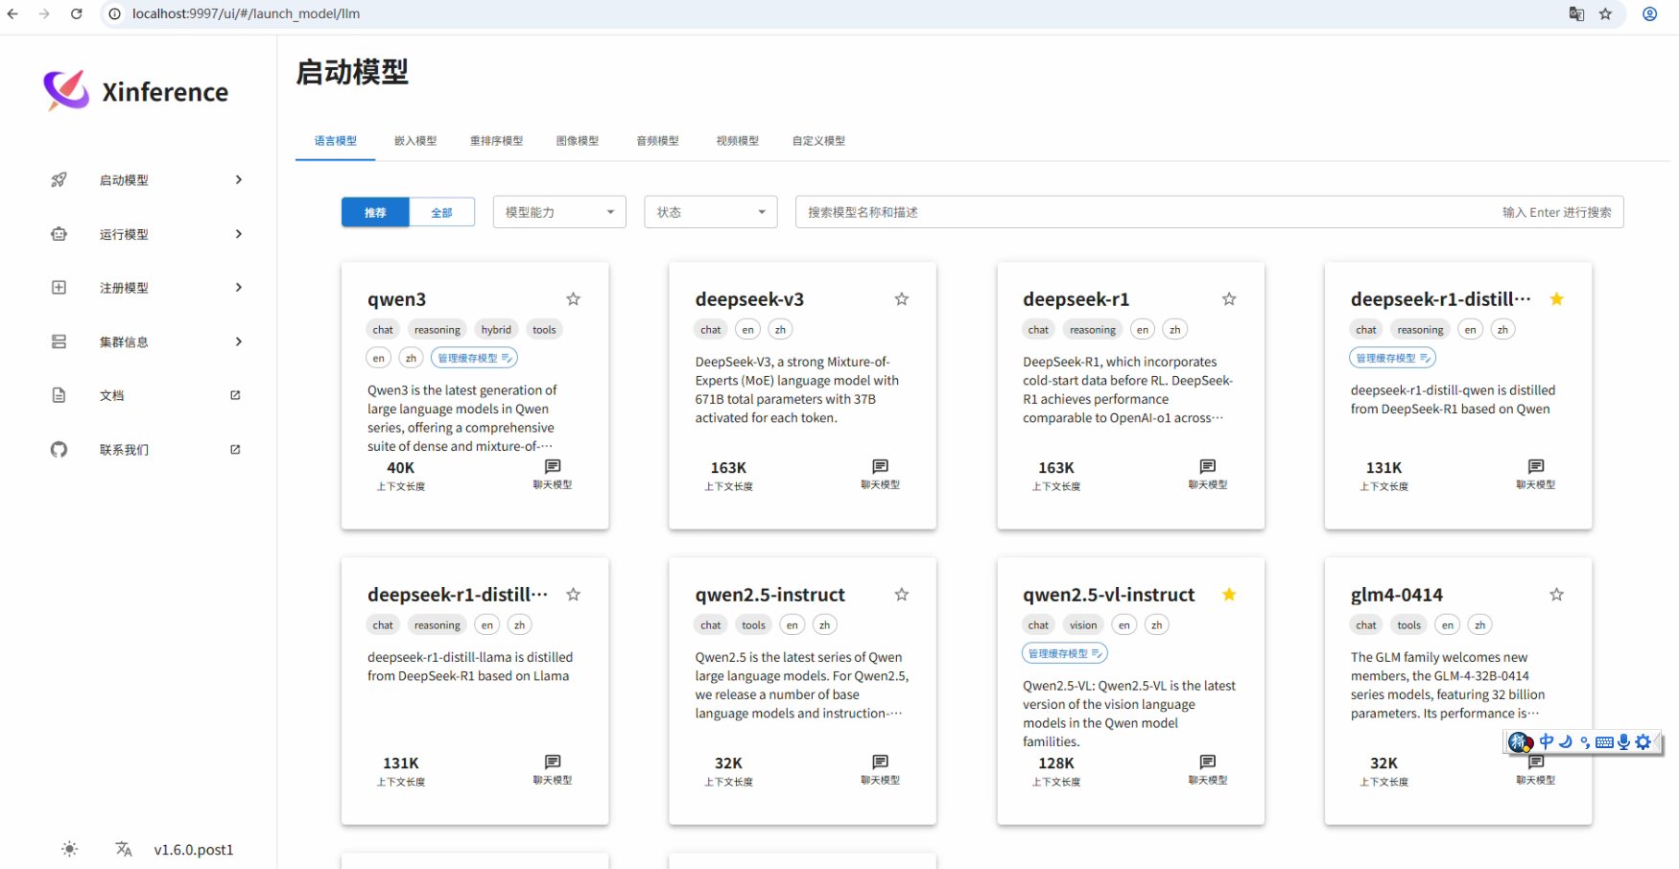Switch to the 重排序模型 tab
Viewport: 1679px width, 869px height.
pos(496,141)
